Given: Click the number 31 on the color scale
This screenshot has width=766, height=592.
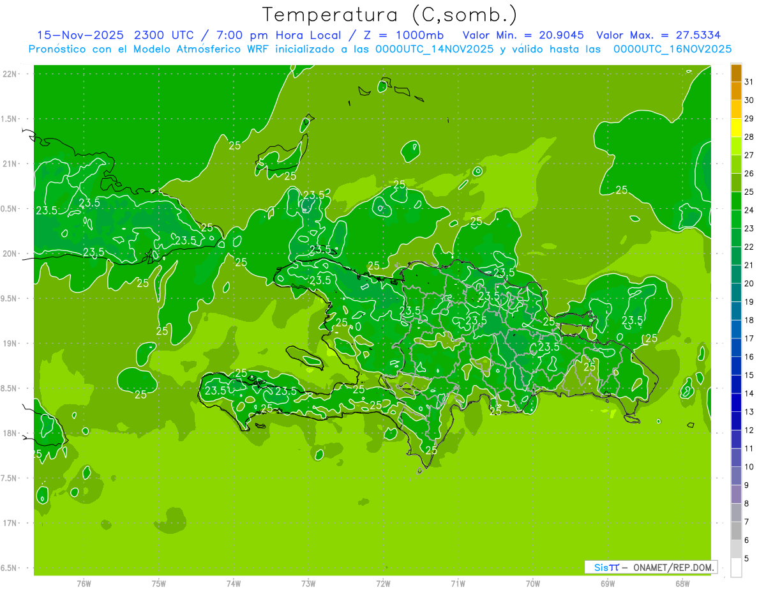Looking at the screenshot, I should 749,82.
